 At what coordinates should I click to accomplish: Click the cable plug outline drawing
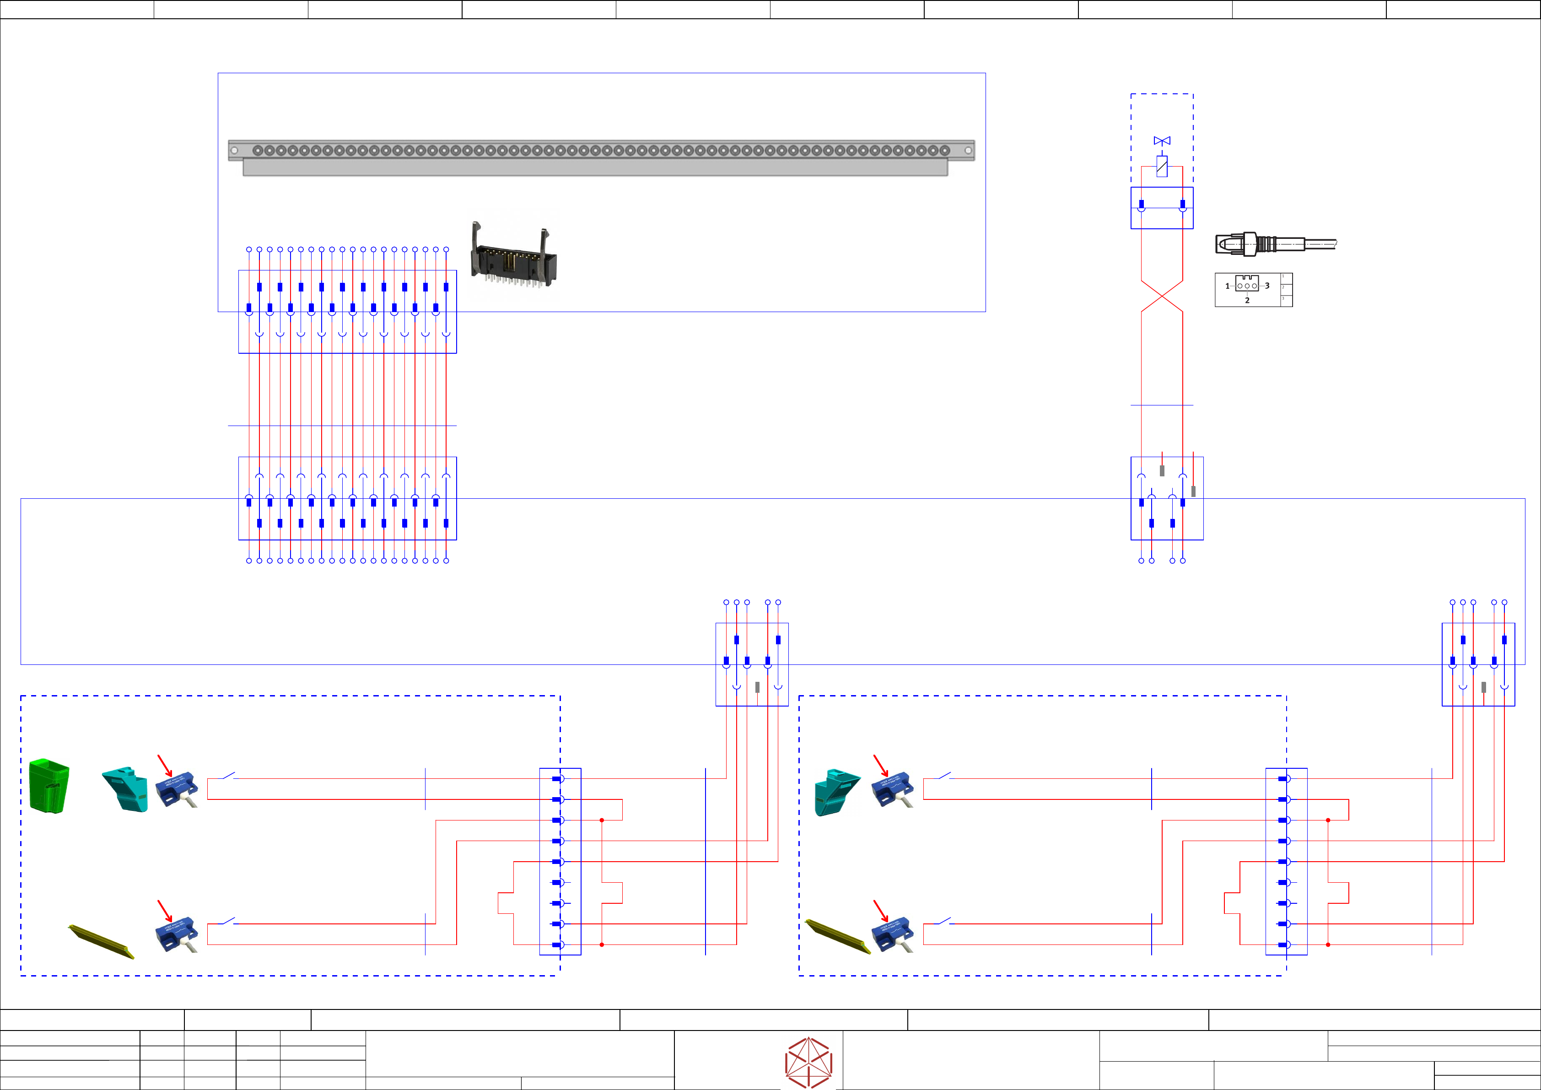coord(1275,243)
